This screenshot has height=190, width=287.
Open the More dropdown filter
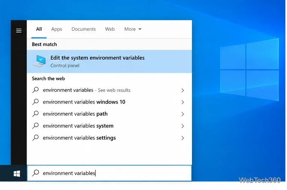(133, 29)
